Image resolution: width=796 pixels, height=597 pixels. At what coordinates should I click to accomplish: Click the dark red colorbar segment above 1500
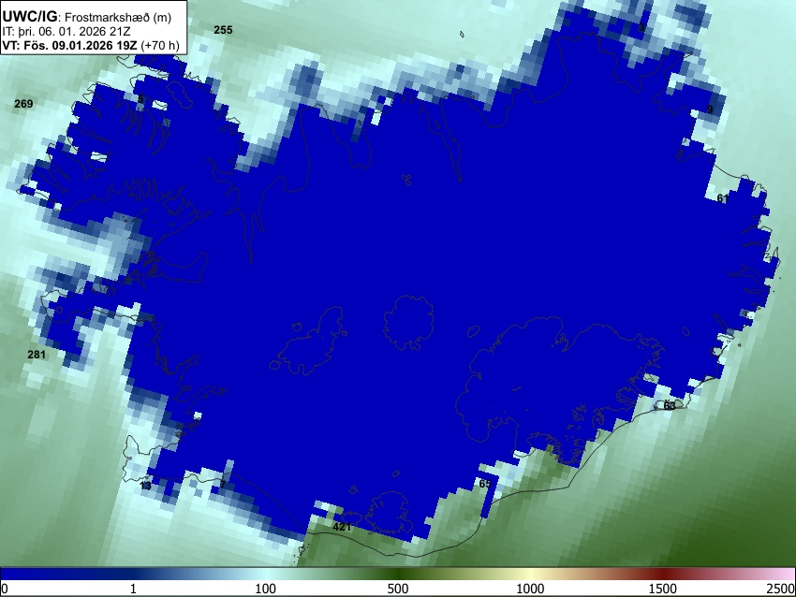663,575
